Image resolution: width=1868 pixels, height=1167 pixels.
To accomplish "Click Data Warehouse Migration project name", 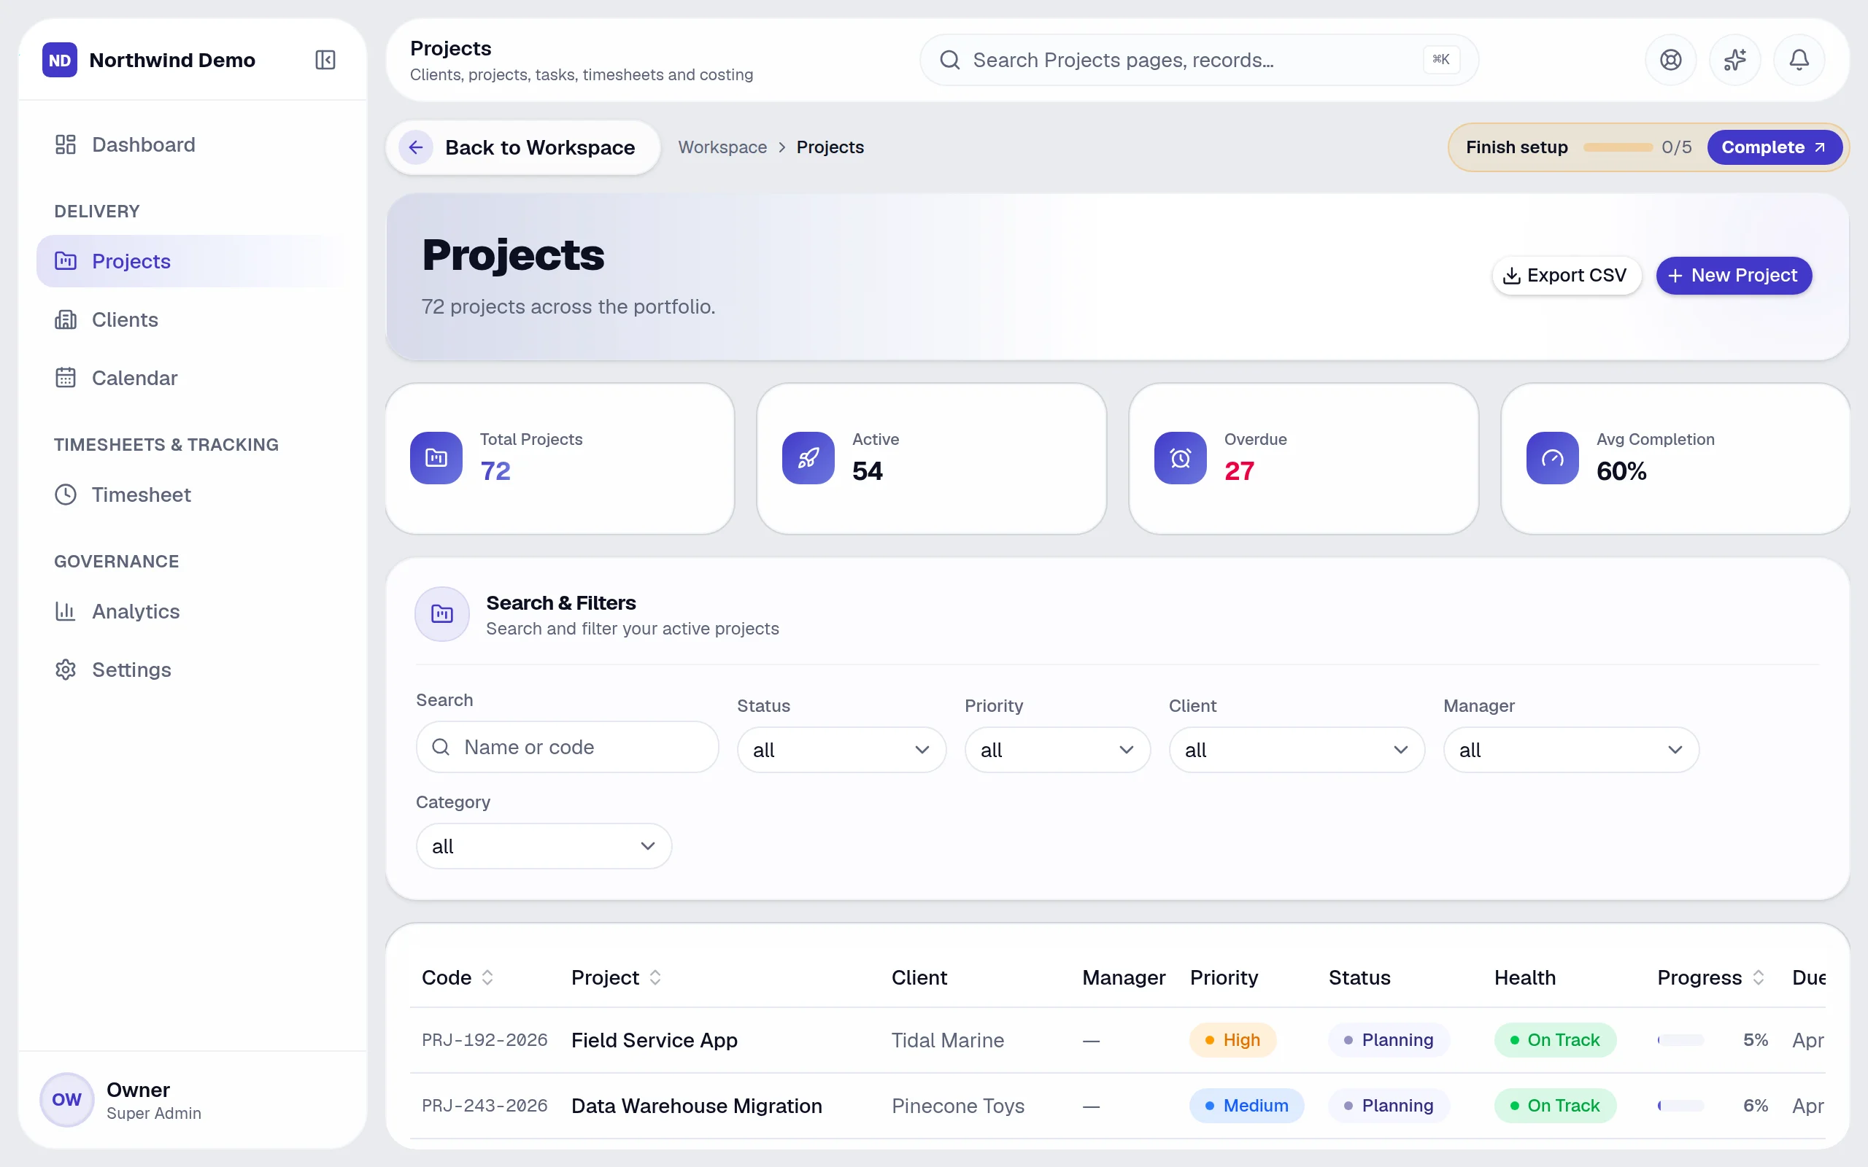I will pos(696,1105).
